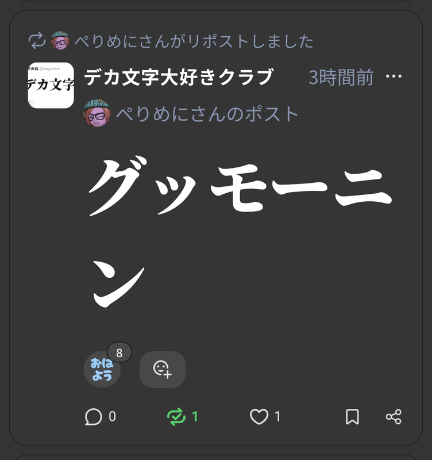The height and width of the screenshot is (460, 432).
Task: Open デカ文字大好きクラブ profile avatar
Action: 51,85
